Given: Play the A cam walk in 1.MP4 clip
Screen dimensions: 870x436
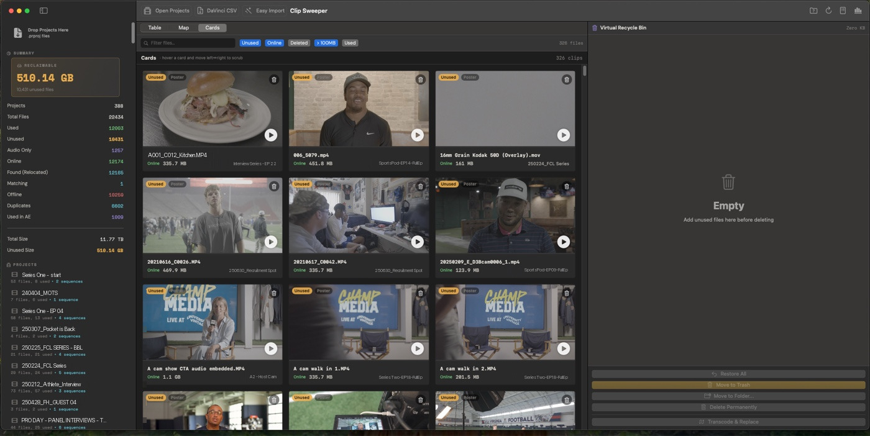Looking at the screenshot, I should pos(417,348).
